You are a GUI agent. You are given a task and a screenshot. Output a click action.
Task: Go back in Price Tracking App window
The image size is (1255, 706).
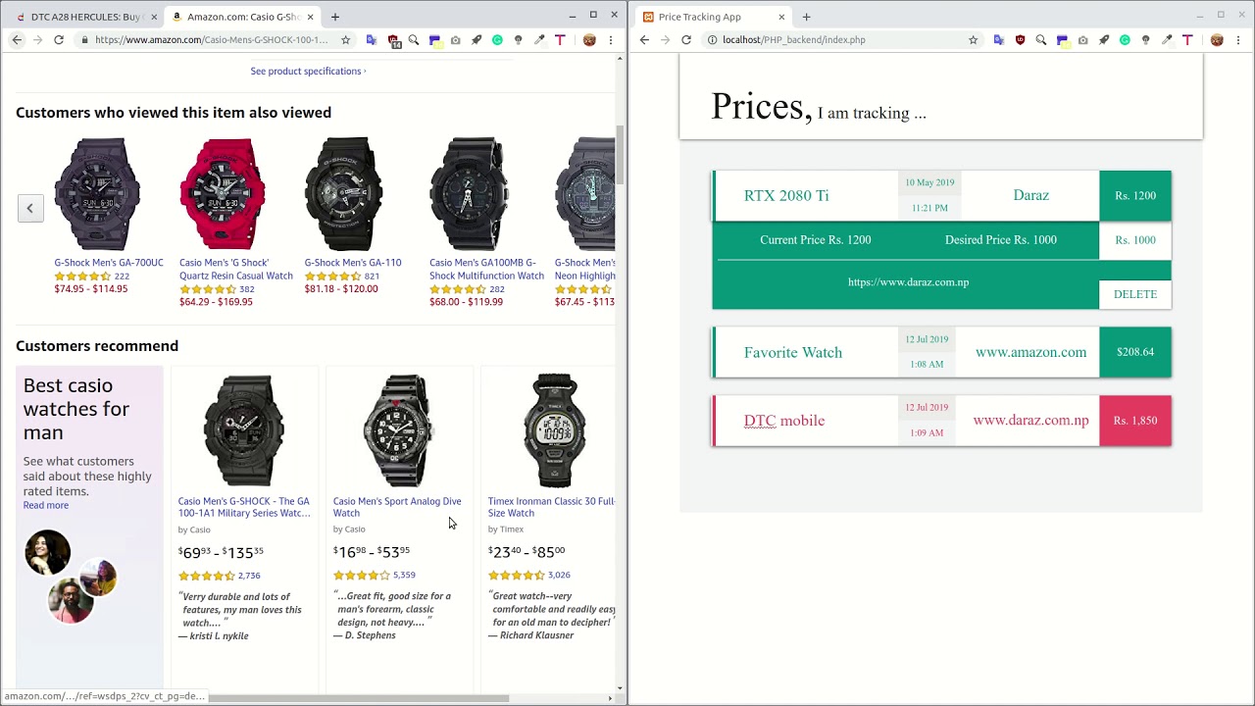pos(644,40)
